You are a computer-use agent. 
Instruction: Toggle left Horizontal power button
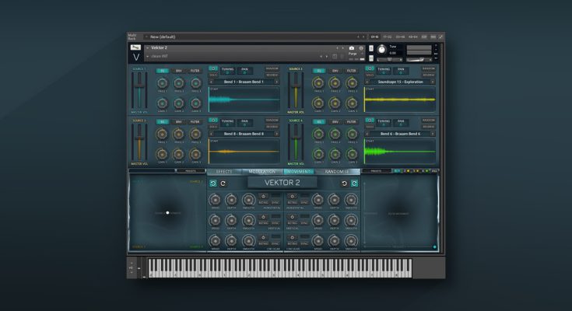263,196
